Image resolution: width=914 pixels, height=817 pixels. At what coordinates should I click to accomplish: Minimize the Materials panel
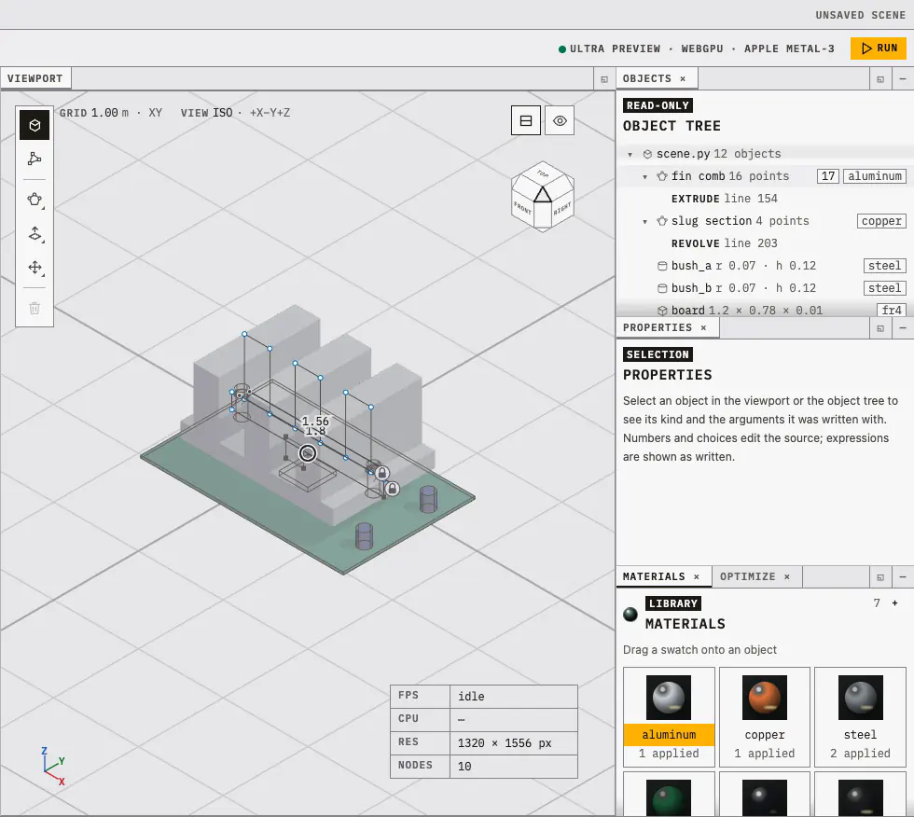(903, 577)
